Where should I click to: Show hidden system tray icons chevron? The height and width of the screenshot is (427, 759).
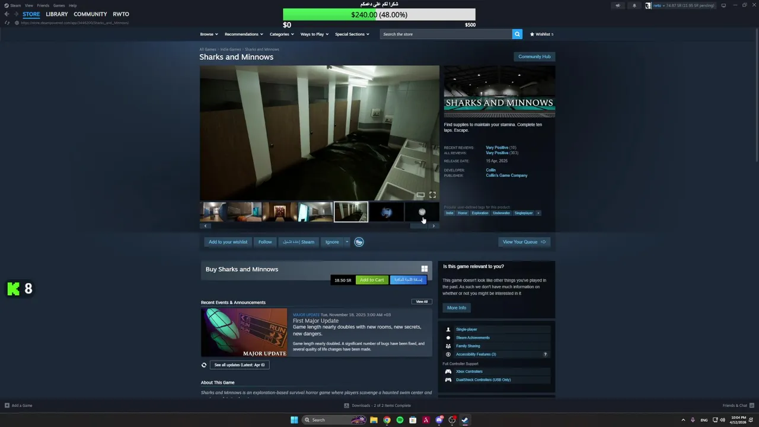tap(683, 420)
